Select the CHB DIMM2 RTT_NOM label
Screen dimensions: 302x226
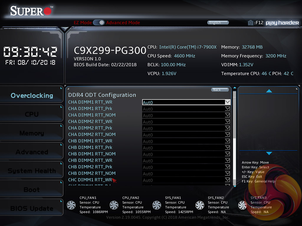pyautogui.click(x=92, y=173)
